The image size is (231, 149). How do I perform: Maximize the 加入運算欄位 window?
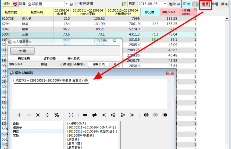[105, 41]
